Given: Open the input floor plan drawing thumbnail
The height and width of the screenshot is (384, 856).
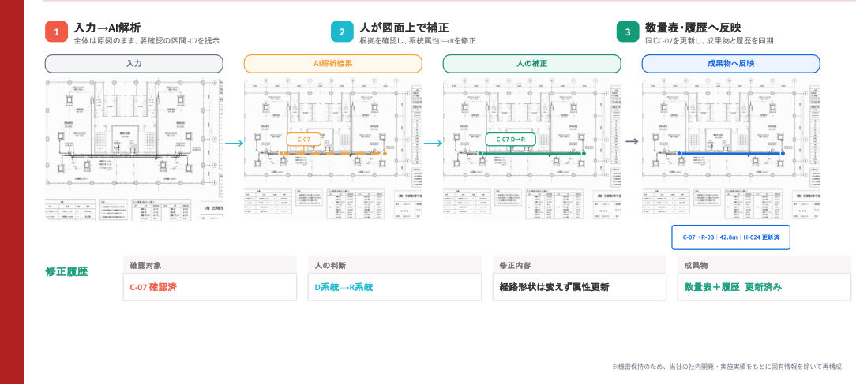Looking at the screenshot, I should 133,149.
